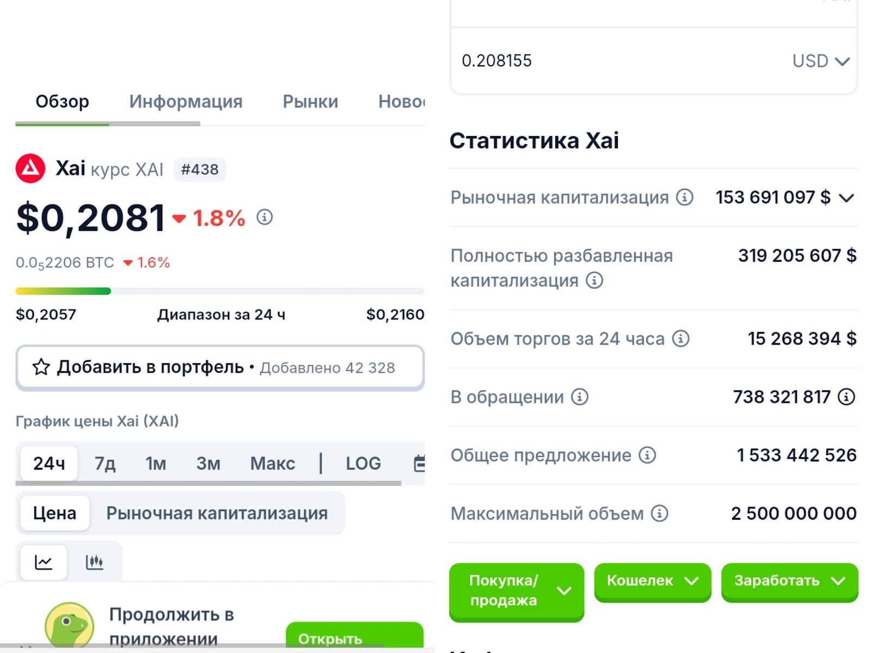Viewport: 871px width, 653px height.
Task: Open info icon beside 738 321 817 value
Action: pos(846,397)
